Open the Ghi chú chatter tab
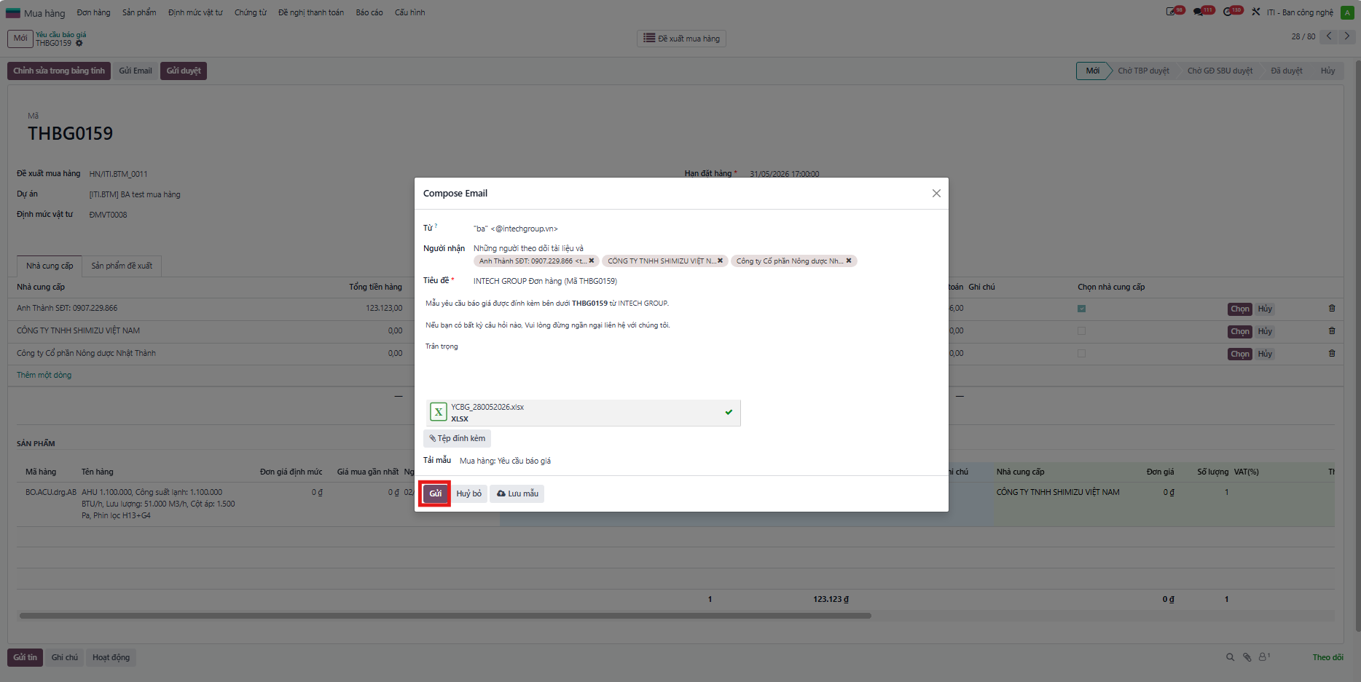The image size is (1361, 682). tap(64, 657)
